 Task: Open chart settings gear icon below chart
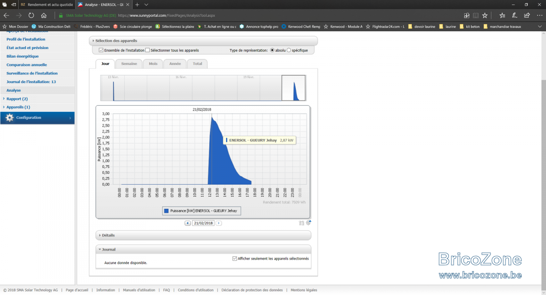tap(308, 223)
